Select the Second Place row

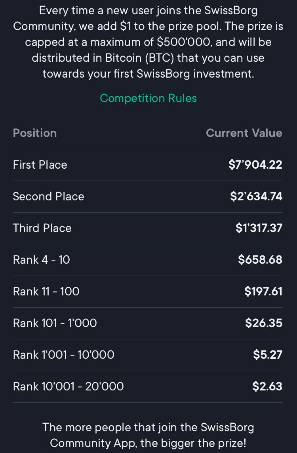(148, 197)
